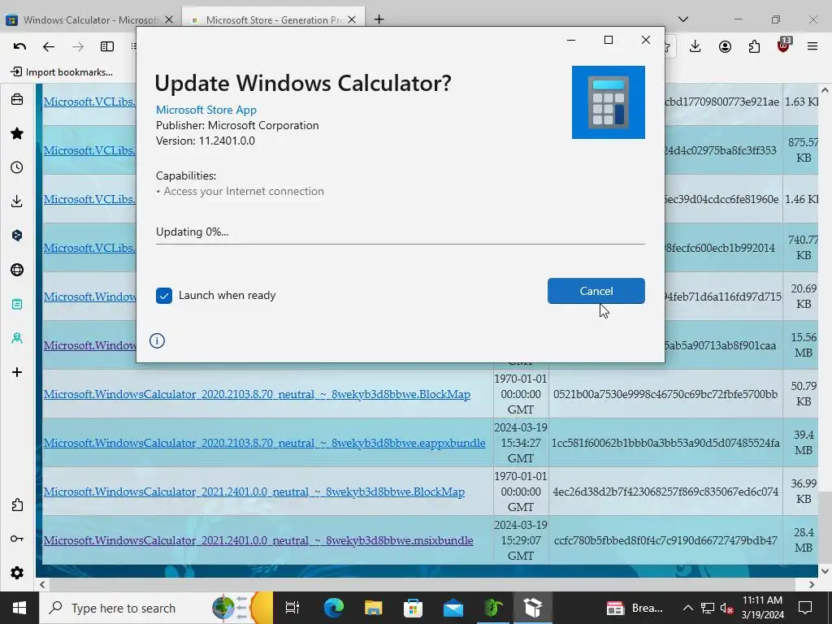Open the browser hamburger menu
Viewport: 832px width, 624px height.
pyautogui.click(x=812, y=46)
